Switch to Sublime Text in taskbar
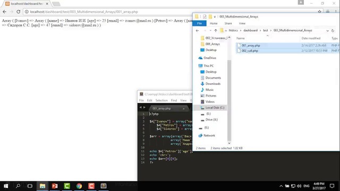Screen dimensions: 340x191 pyautogui.click(x=104, y=186)
